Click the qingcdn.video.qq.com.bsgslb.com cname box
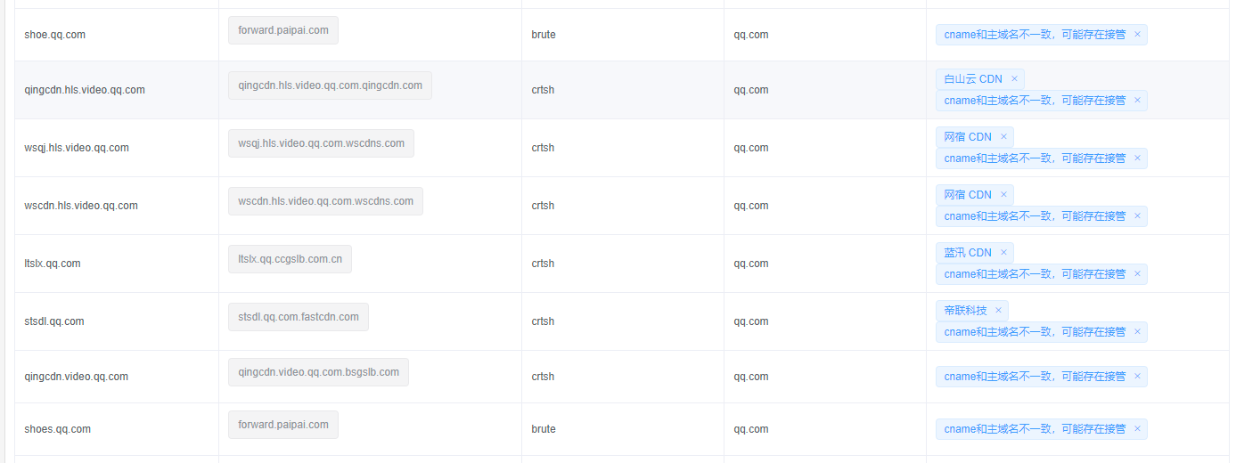 point(318,372)
